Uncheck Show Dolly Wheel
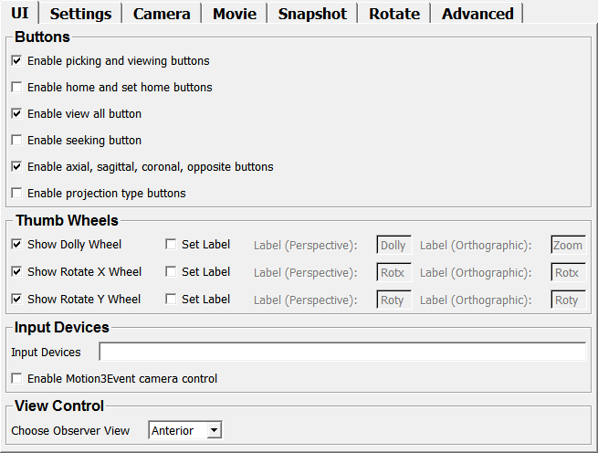Viewport: 598px width, 453px height. click(17, 245)
